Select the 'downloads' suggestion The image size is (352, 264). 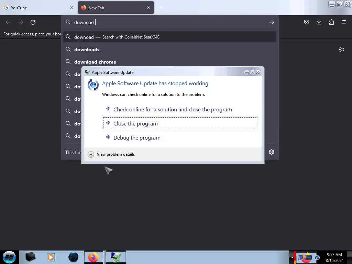click(x=169, y=49)
